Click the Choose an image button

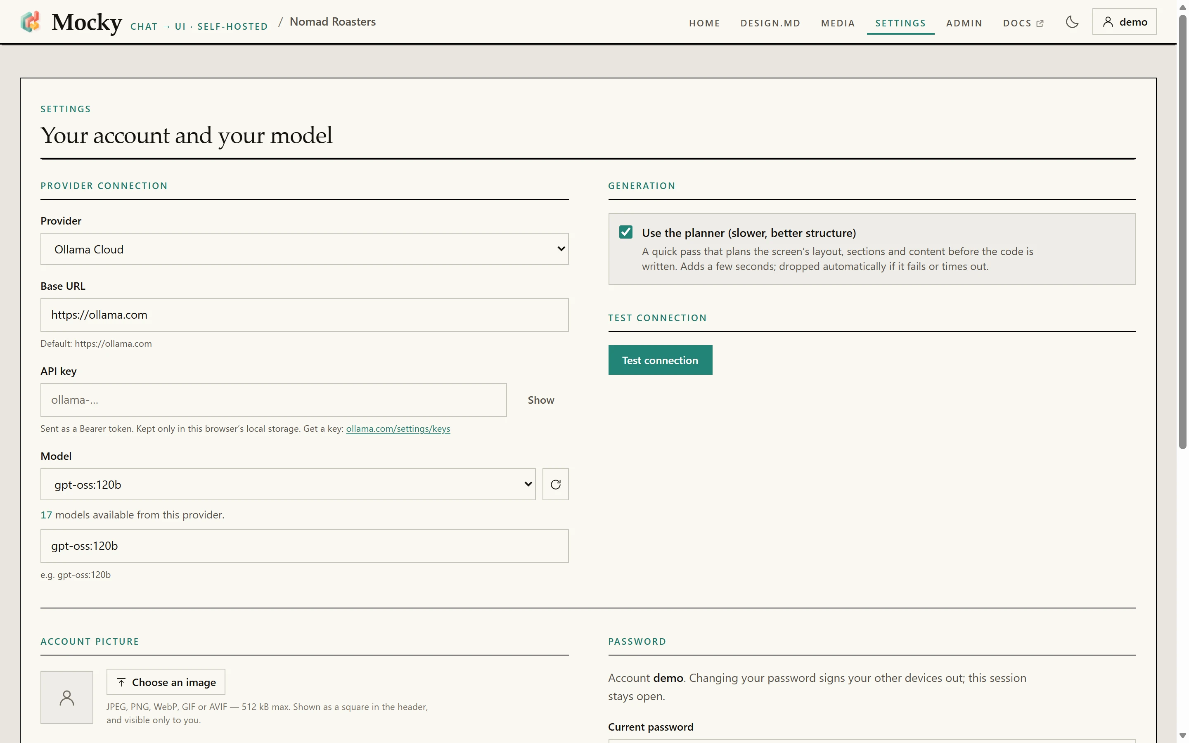pos(166,682)
